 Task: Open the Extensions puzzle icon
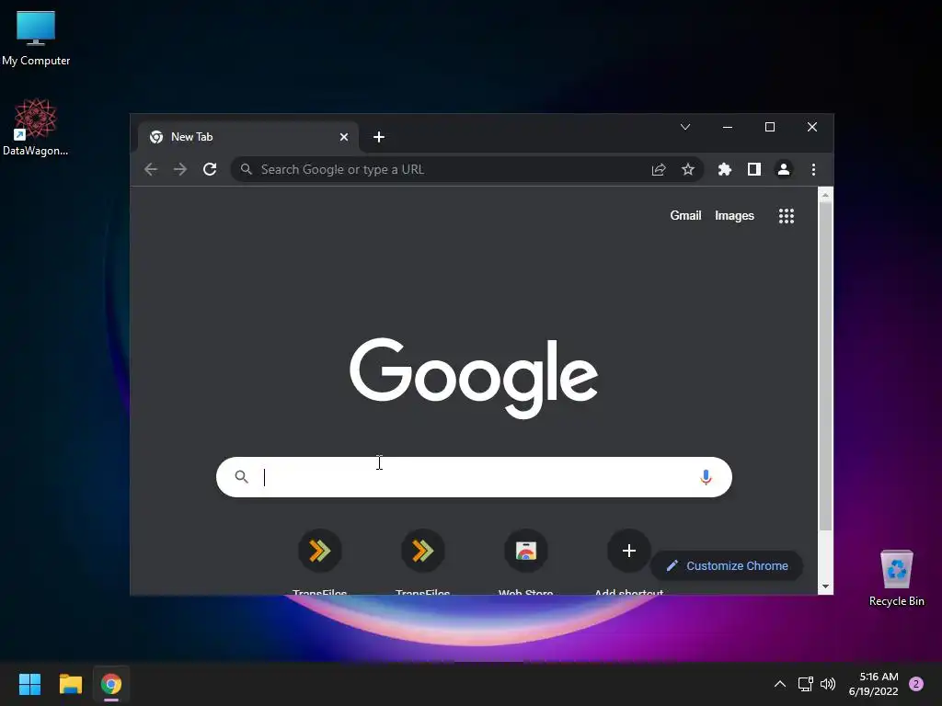725,169
